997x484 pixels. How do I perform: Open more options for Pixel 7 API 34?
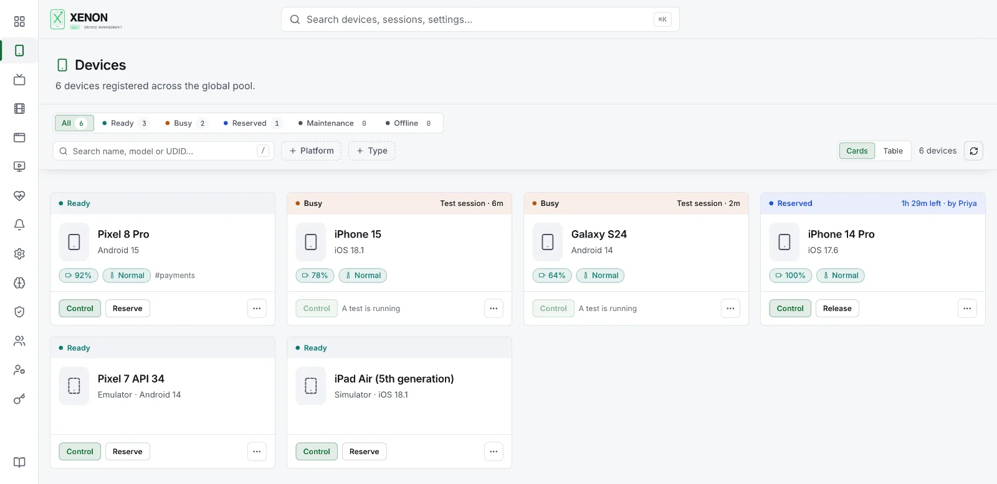[257, 452]
